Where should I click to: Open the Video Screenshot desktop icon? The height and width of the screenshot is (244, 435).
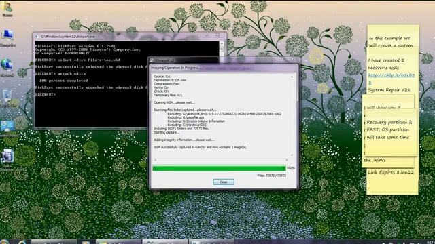click(x=7, y=160)
